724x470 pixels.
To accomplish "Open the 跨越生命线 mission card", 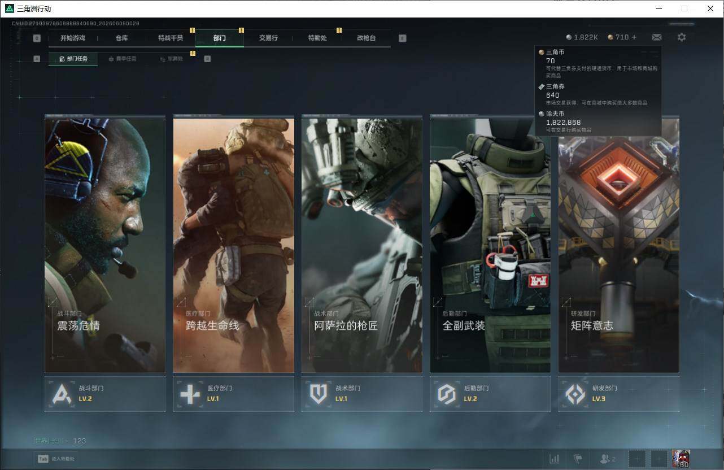I will (x=234, y=244).
